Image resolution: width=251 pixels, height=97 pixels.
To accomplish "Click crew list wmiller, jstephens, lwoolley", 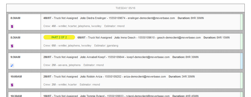I will 75,45.
